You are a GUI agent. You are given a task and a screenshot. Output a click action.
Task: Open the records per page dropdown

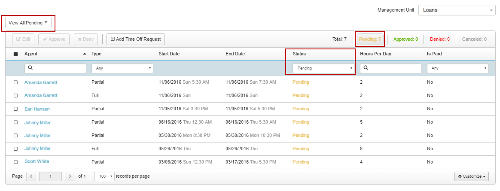(x=104, y=176)
